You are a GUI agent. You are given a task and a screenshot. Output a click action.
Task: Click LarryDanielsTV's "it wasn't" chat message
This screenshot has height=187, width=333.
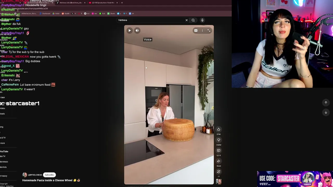(29, 89)
